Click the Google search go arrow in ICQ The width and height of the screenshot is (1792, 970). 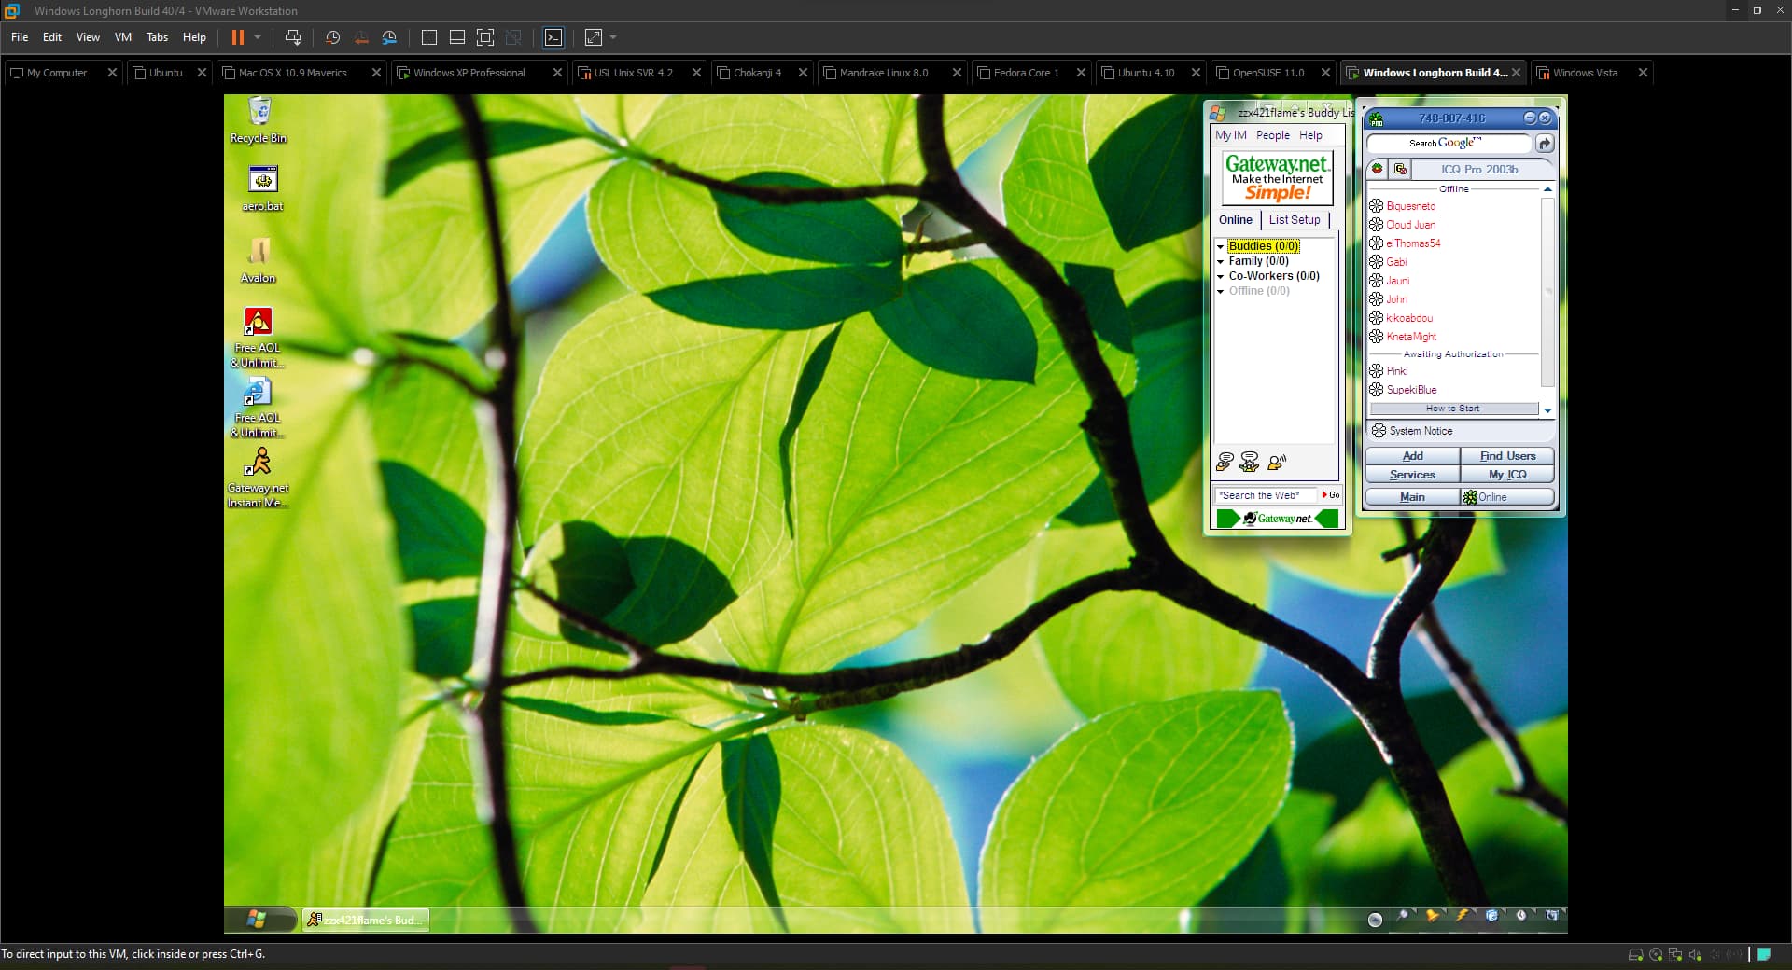pyautogui.click(x=1545, y=144)
